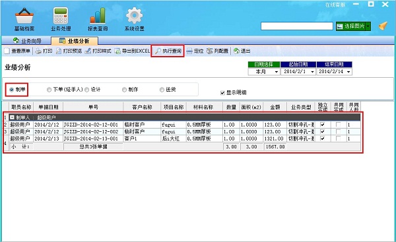Open the 本月 date range dropdown
The image size is (396, 242).
276,72
